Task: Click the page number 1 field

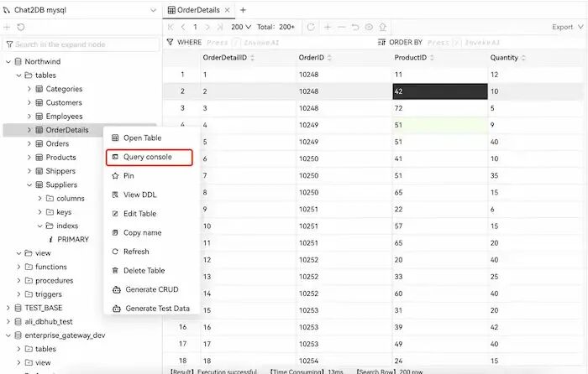Action: 195,27
